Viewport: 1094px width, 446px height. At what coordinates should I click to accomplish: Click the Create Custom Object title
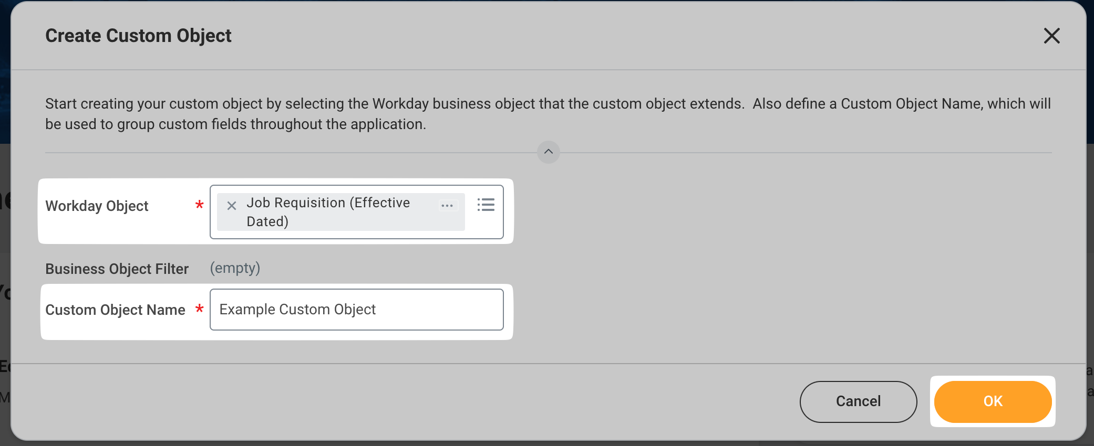[x=138, y=36]
